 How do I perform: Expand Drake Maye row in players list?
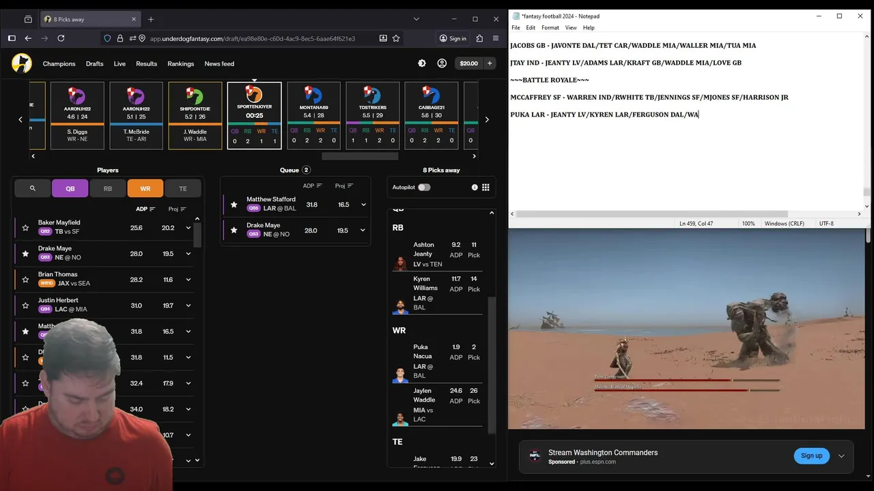pos(188,254)
